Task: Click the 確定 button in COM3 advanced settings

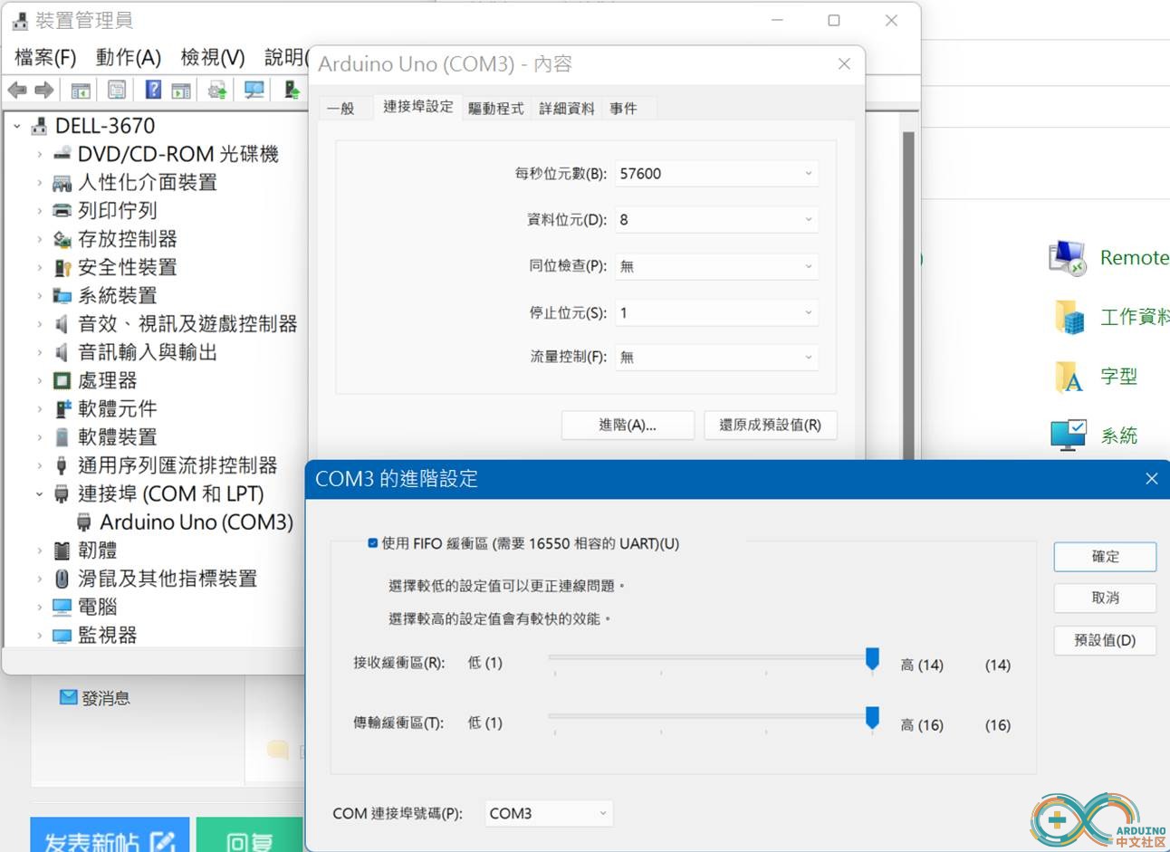Action: pyautogui.click(x=1105, y=557)
